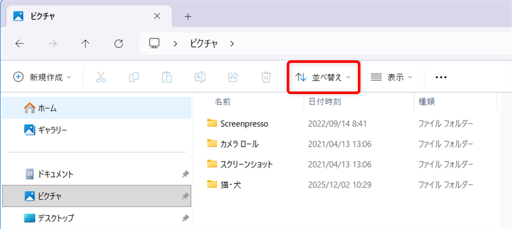512x229 pixels.
Task: Go up one folder level arrow
Action: tap(85, 44)
